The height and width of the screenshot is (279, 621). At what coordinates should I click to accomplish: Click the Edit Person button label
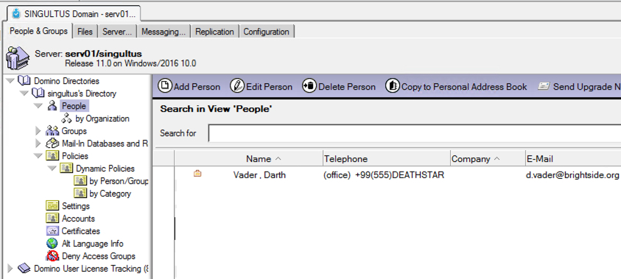pos(270,87)
